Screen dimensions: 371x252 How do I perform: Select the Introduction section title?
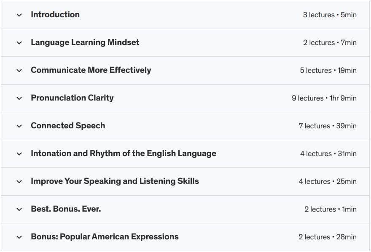tap(55, 15)
